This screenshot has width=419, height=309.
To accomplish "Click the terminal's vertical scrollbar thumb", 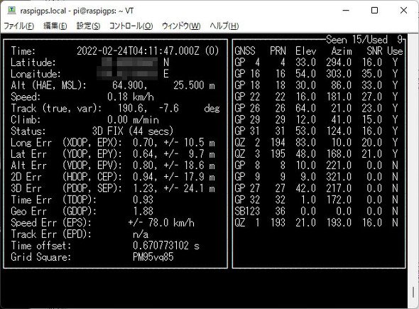I will 413,292.
